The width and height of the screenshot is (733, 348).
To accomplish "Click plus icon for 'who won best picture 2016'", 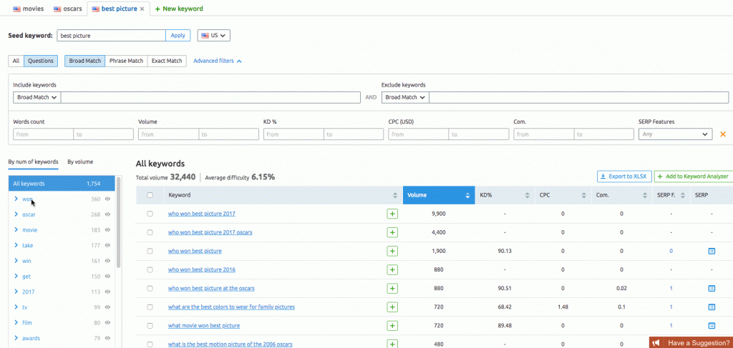I will (x=392, y=269).
